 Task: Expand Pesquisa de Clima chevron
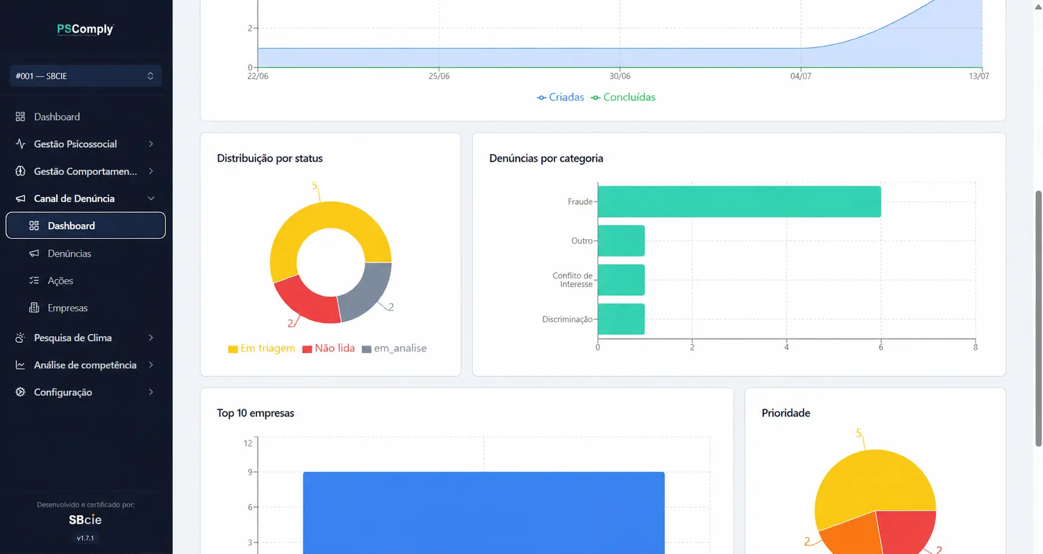(151, 338)
